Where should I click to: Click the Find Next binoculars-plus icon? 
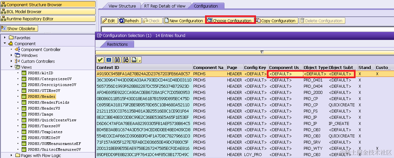126,60
